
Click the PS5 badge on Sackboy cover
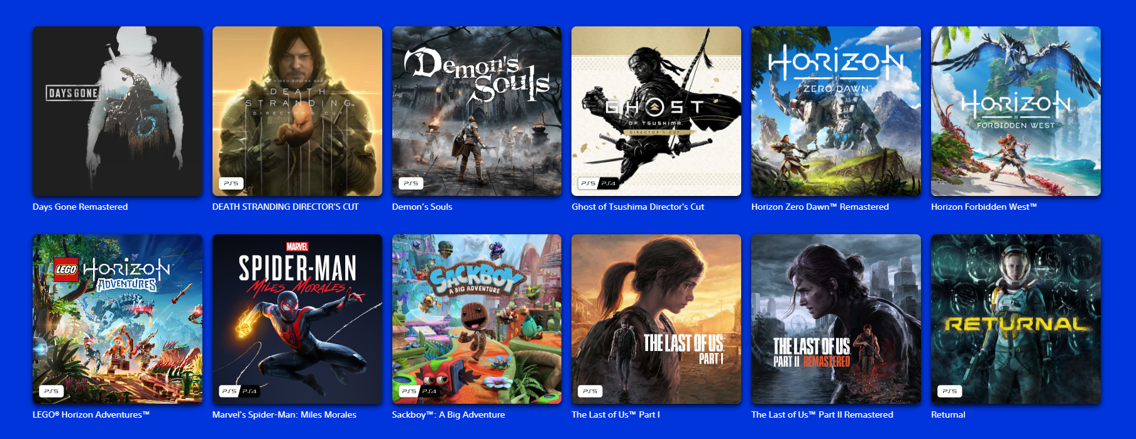click(x=409, y=391)
